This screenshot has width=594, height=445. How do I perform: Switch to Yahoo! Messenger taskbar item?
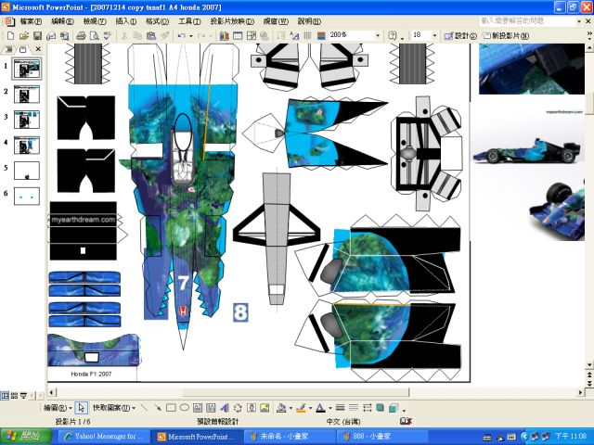pyautogui.click(x=103, y=437)
